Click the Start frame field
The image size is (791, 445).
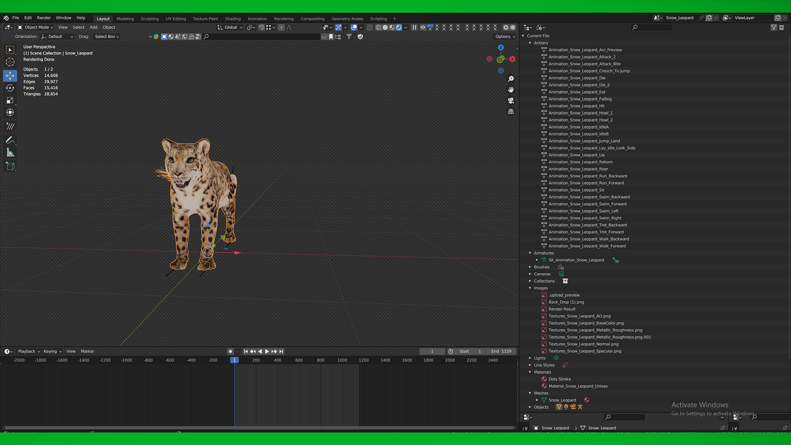tap(471, 352)
